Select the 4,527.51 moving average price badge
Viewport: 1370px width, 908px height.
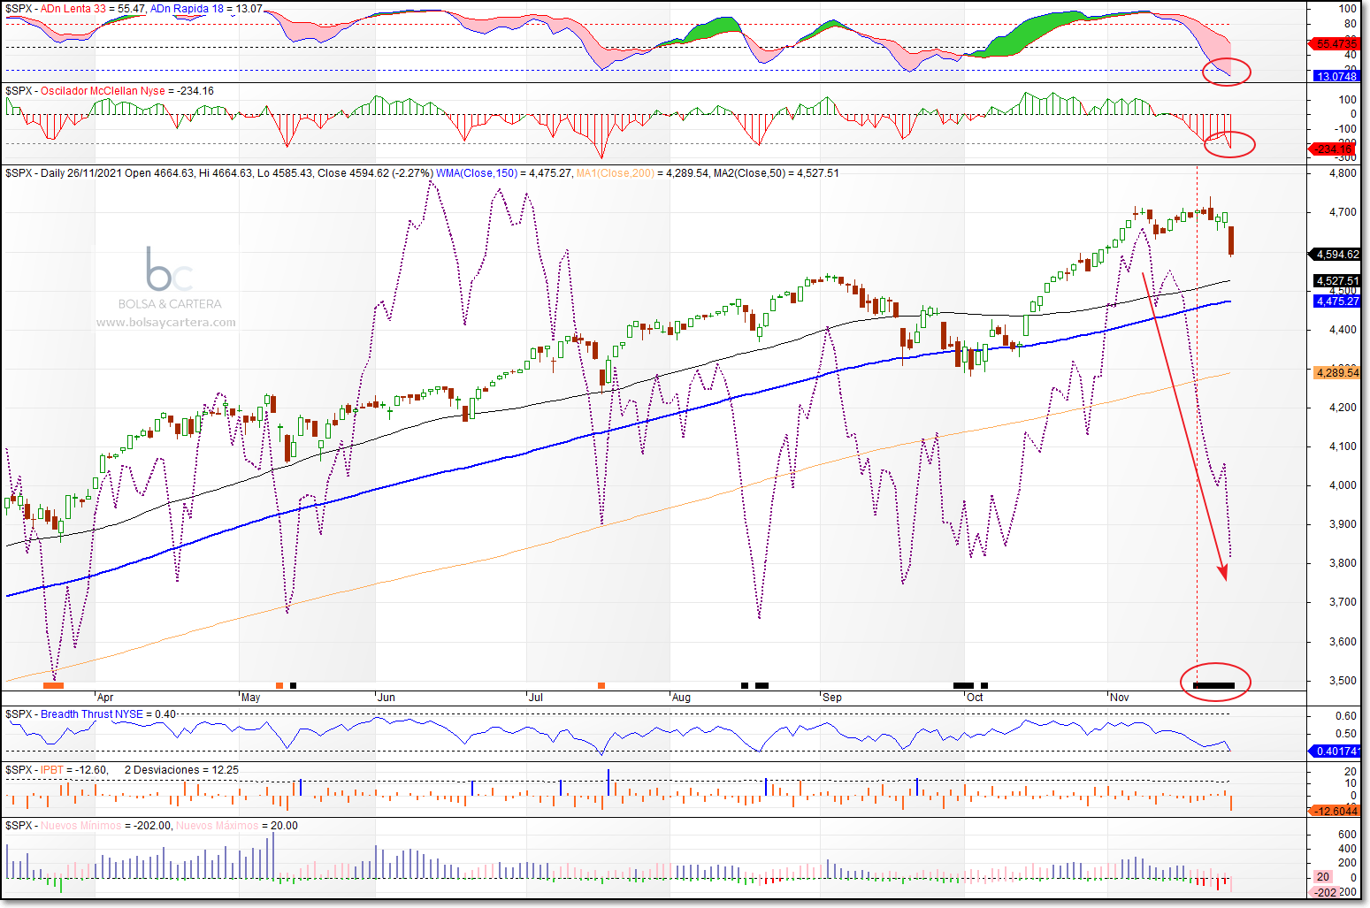pyautogui.click(x=1337, y=281)
